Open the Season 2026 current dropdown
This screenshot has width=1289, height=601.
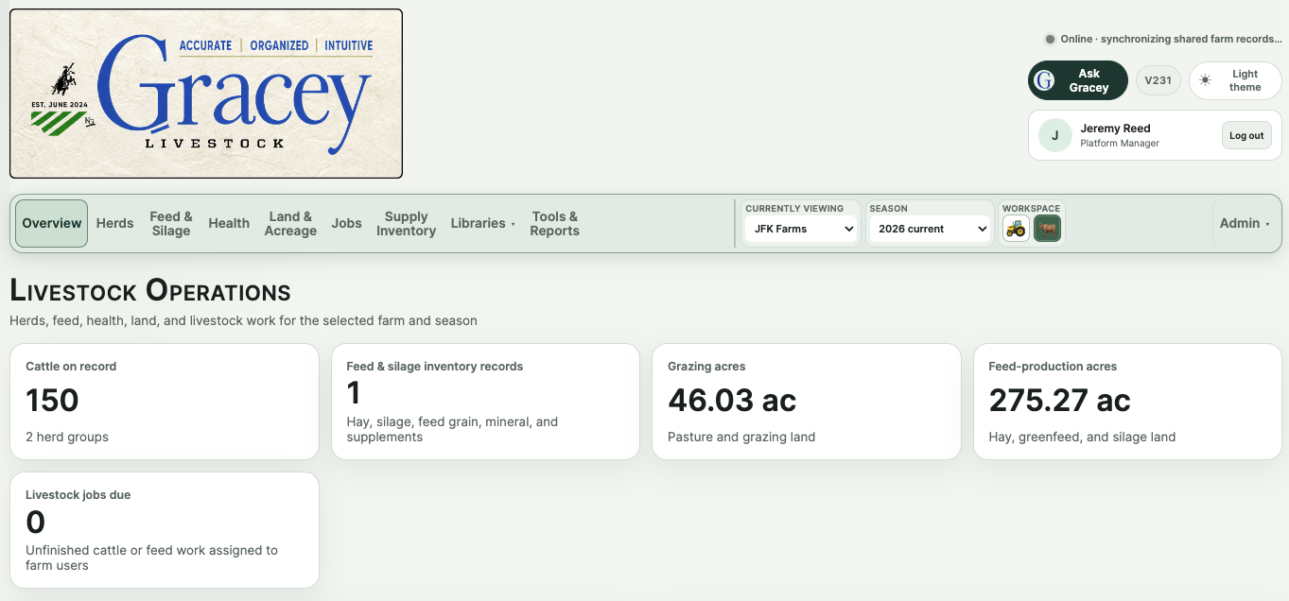931,229
